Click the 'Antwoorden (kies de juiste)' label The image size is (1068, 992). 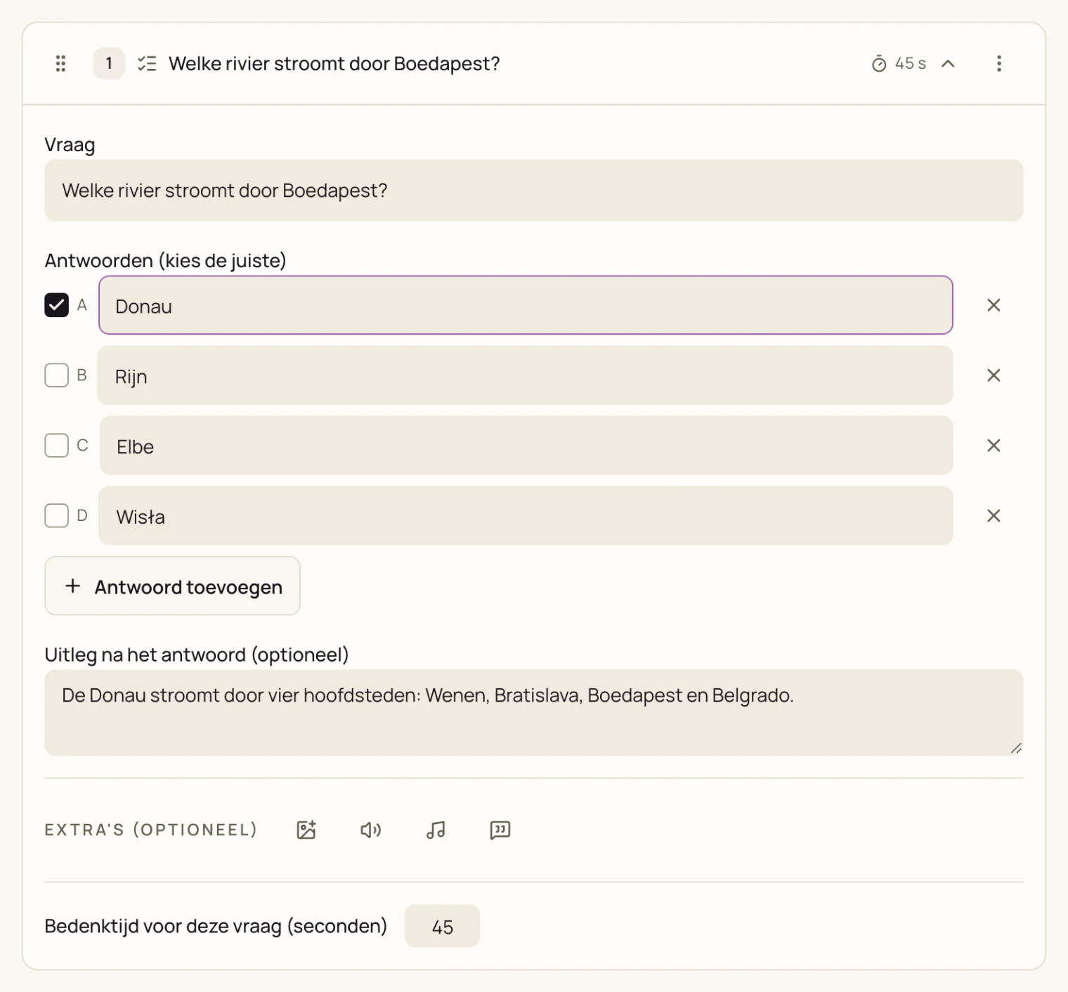pos(166,261)
